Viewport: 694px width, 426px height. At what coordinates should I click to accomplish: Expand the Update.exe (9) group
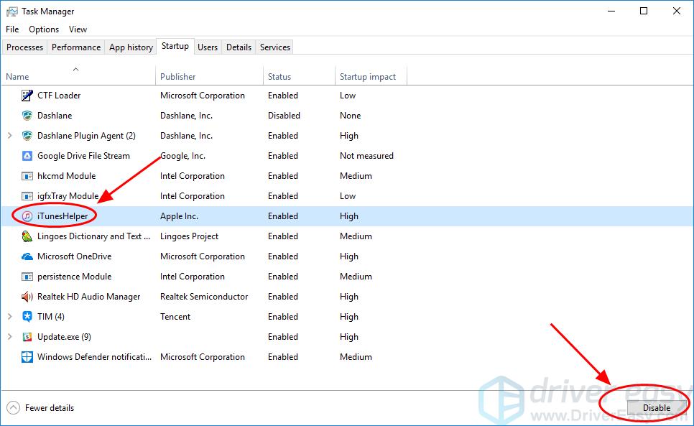[x=9, y=337]
